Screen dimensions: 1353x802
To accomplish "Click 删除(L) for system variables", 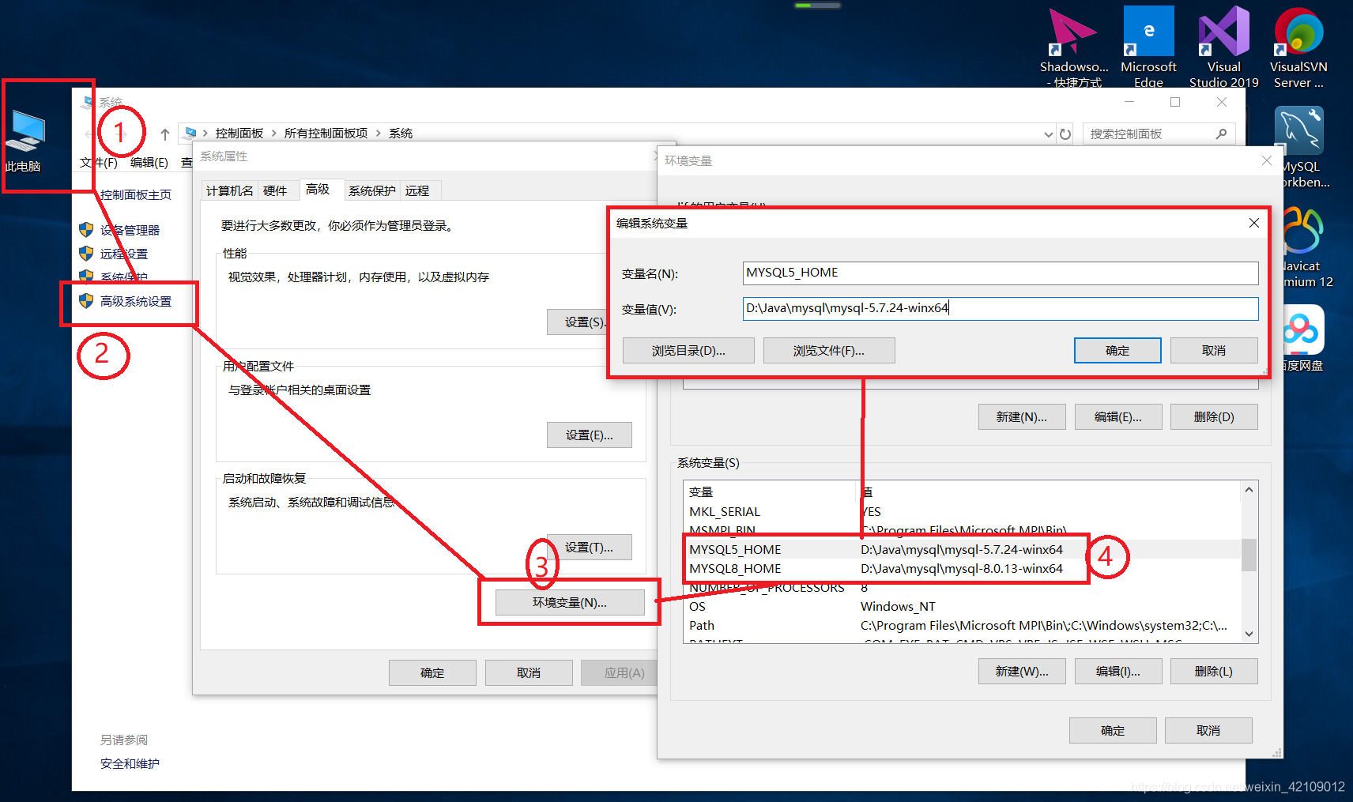I will pos(1214,671).
